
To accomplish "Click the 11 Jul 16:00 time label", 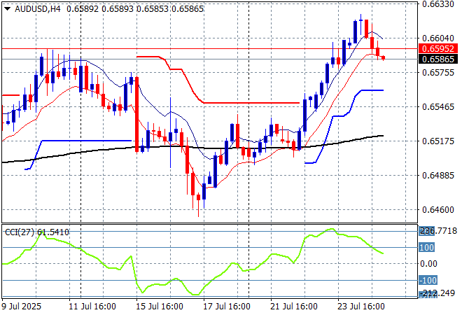I will coord(92,307).
